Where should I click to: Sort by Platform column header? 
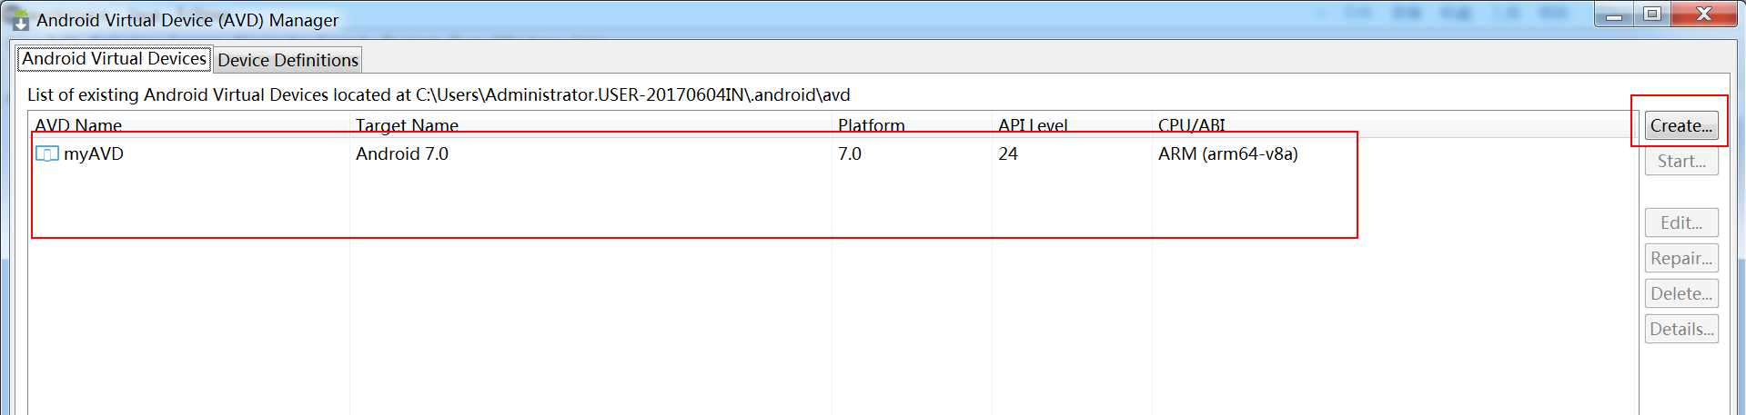912,124
